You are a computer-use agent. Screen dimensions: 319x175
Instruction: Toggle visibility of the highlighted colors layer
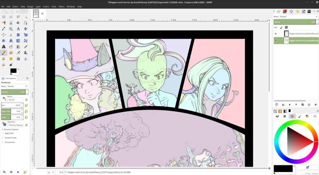tap(276, 41)
